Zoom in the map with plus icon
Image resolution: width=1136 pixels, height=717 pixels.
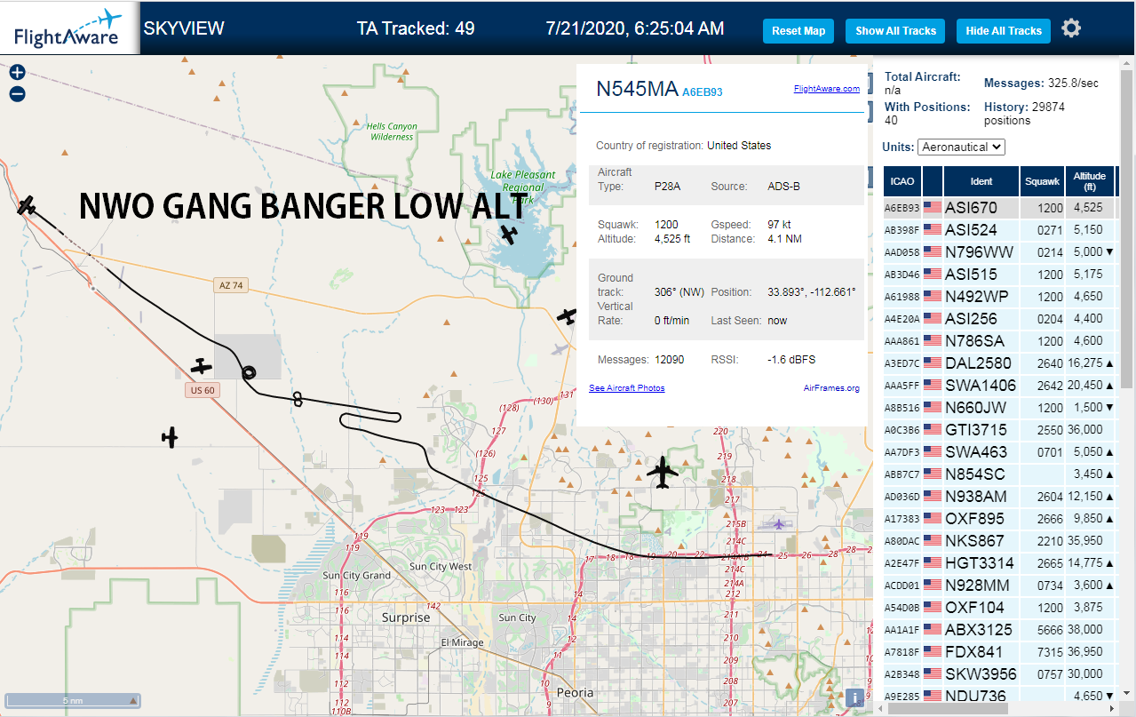tap(17, 73)
